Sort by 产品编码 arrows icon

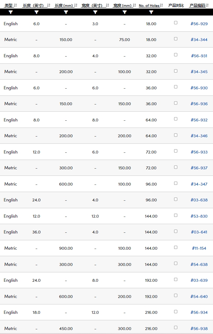point(207,5)
